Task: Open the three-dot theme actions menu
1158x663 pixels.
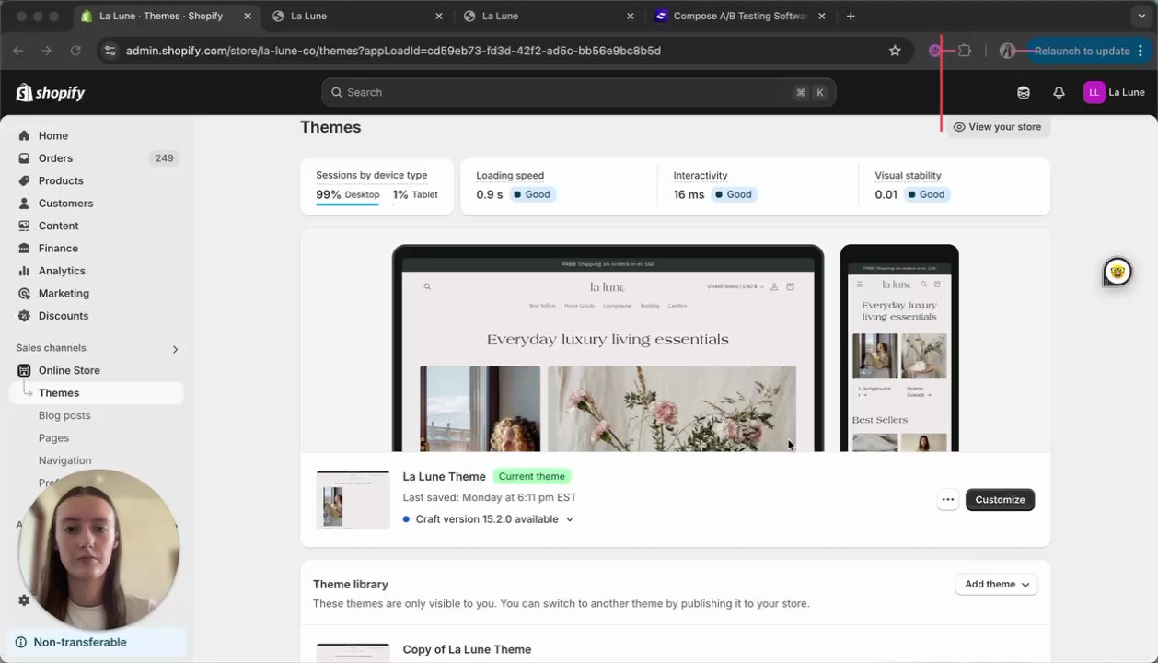Action: tap(947, 500)
